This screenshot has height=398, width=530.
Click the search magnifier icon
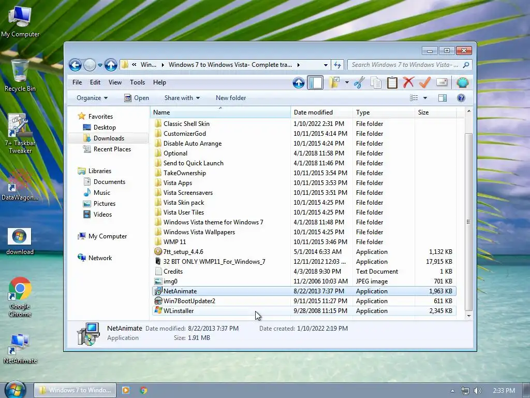466,65
